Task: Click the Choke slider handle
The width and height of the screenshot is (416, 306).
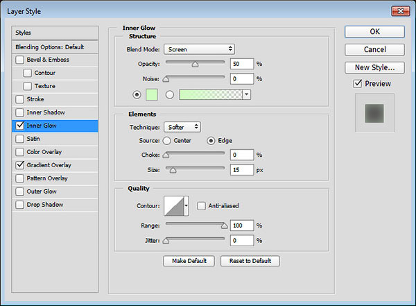Action: click(x=166, y=155)
